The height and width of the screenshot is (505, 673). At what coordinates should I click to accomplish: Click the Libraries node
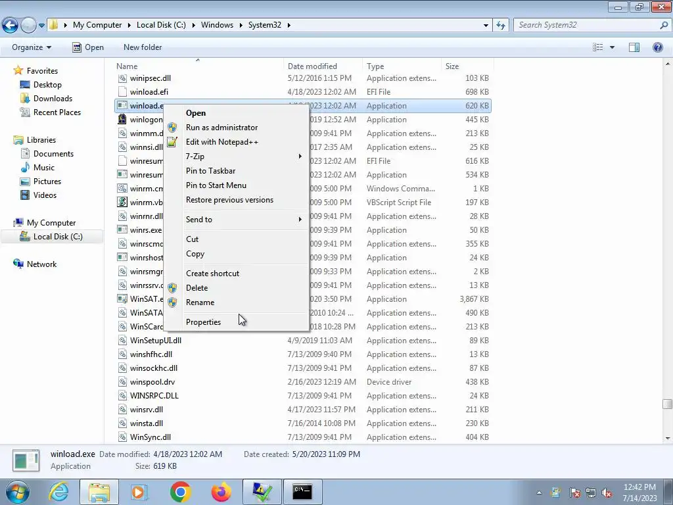(41, 140)
